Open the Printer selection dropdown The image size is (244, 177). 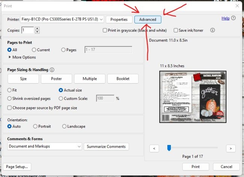coord(62,19)
